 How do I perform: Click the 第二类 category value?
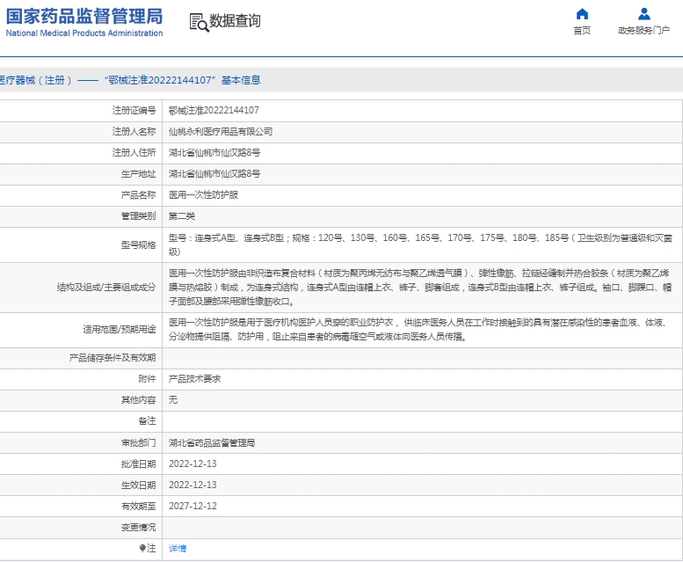click(x=182, y=216)
